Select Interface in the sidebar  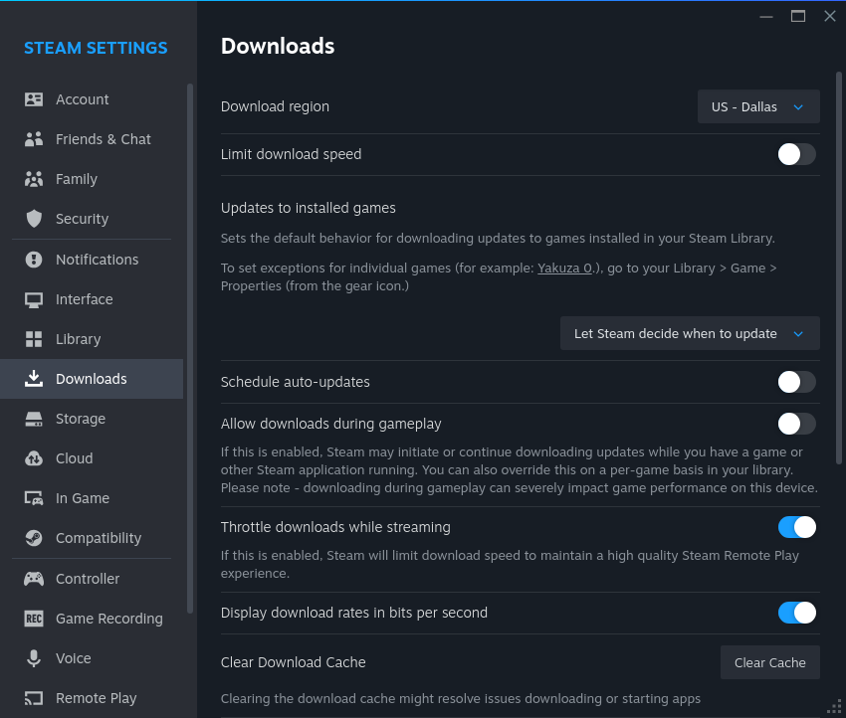pos(85,299)
